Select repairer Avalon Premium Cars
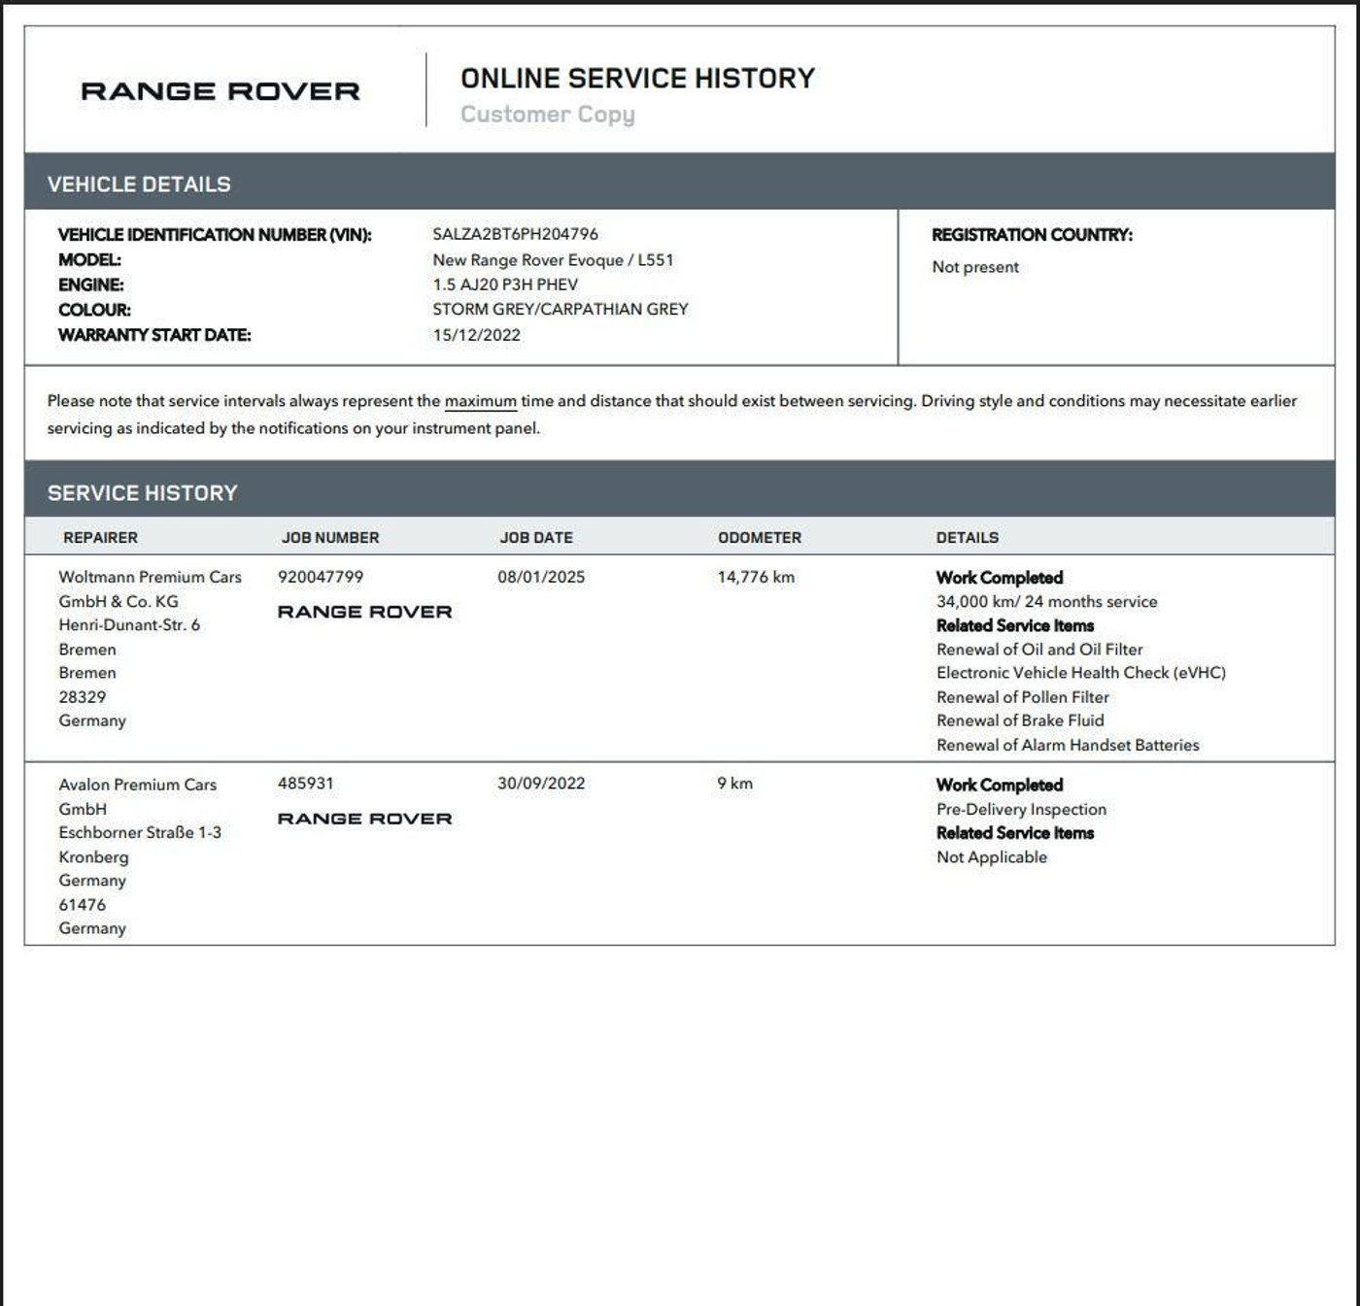The width and height of the screenshot is (1360, 1306). [137, 785]
